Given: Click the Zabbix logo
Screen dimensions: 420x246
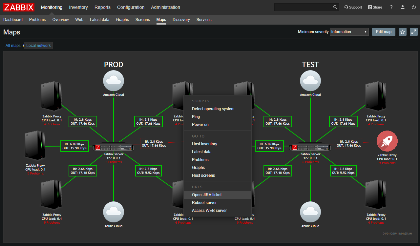Looking at the screenshot, I should coord(19,7).
